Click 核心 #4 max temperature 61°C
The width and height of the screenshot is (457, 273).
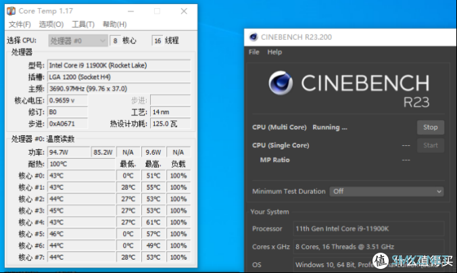[153, 222]
